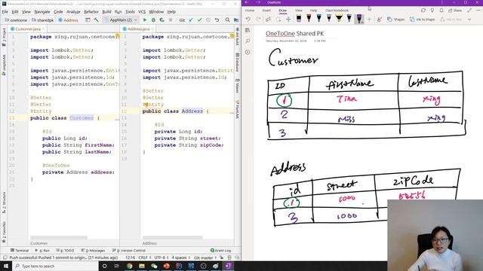Start debugging with the bug icon
The width and height of the screenshot is (483, 271).
[153, 20]
